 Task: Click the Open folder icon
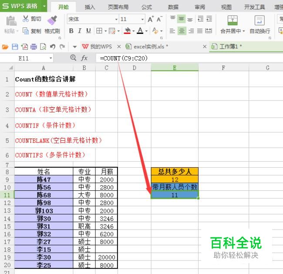[5, 47]
